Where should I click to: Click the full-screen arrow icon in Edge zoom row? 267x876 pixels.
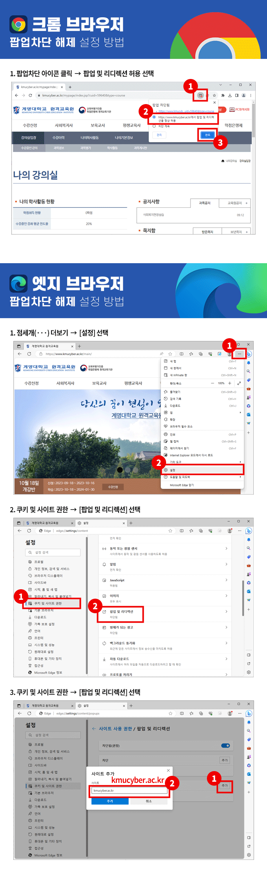coord(239,383)
